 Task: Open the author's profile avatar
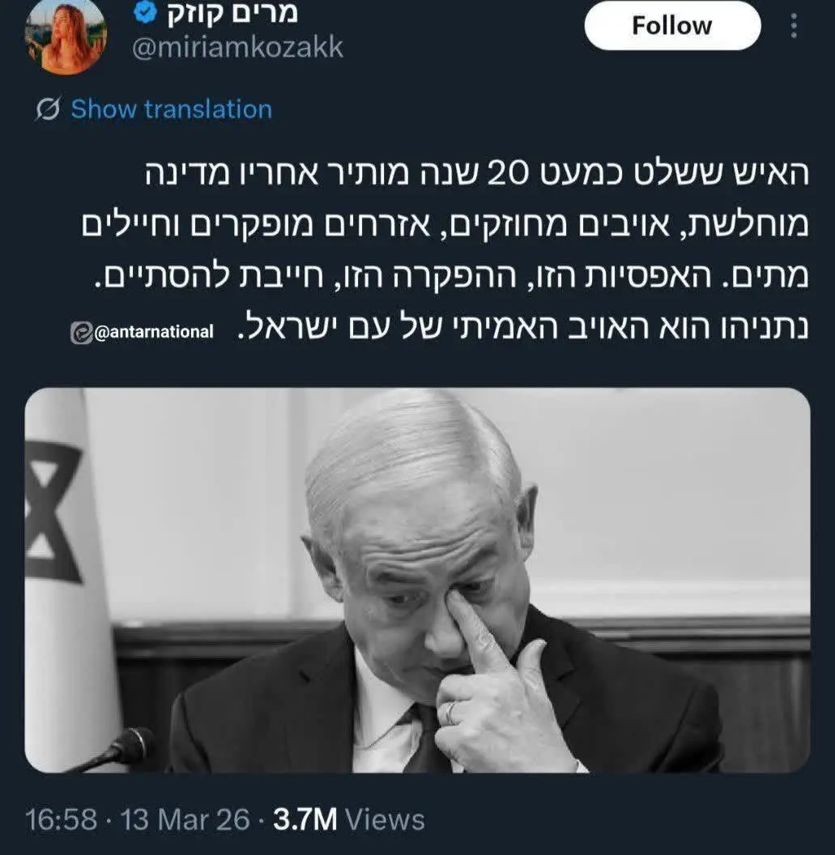click(x=66, y=36)
